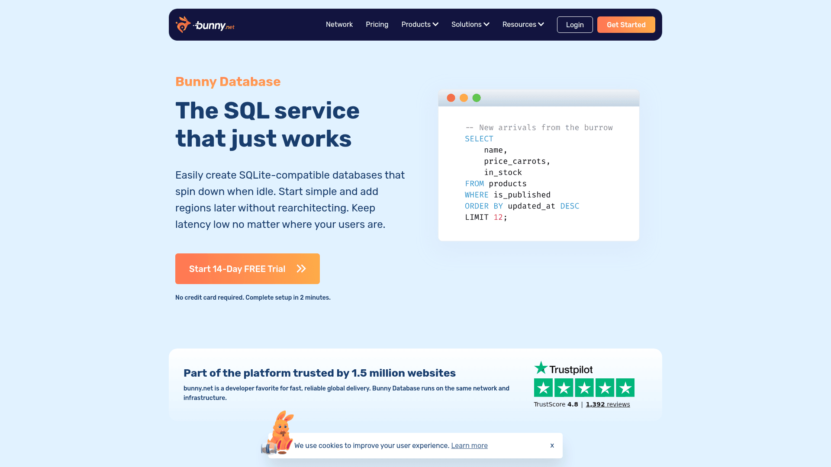The image size is (831, 467).
Task: Open the Resources dropdown menu
Action: point(523,25)
